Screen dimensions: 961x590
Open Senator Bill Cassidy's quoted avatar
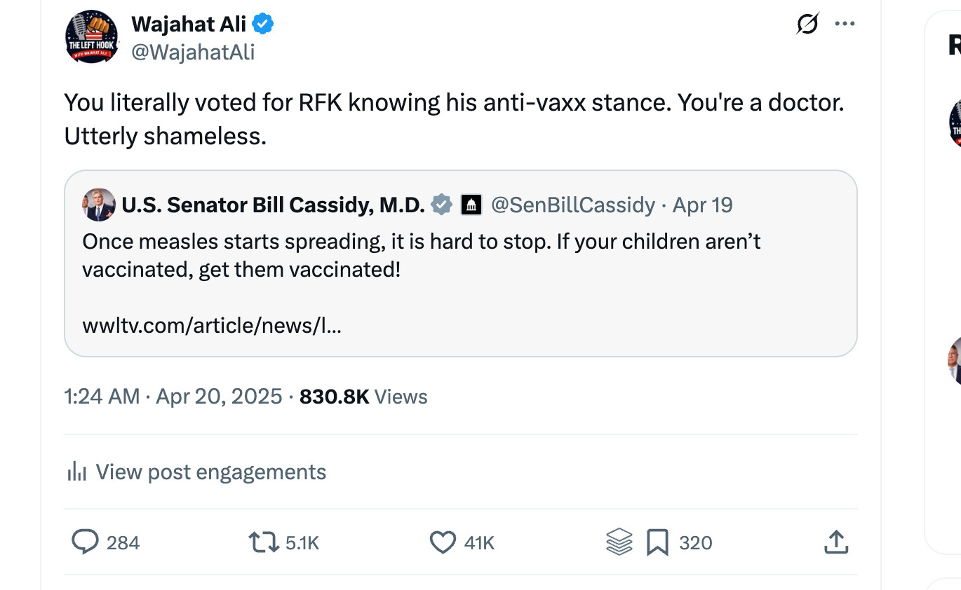pyautogui.click(x=99, y=205)
